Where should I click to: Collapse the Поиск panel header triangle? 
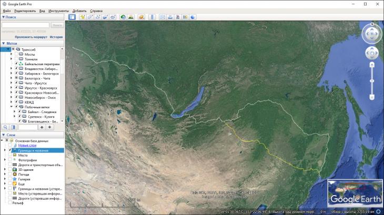(4, 17)
